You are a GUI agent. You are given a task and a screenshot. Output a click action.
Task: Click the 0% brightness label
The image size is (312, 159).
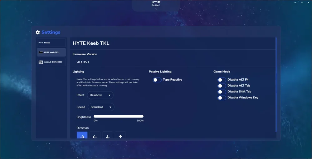pos(96,121)
